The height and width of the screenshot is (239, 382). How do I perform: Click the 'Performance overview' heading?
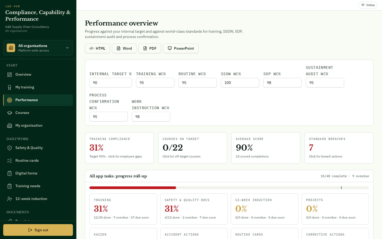[121, 23]
